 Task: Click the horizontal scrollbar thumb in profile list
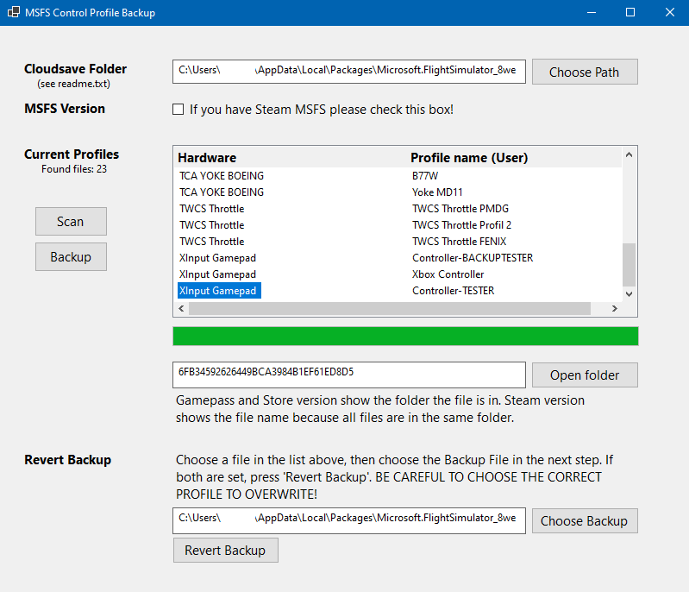[x=389, y=309]
